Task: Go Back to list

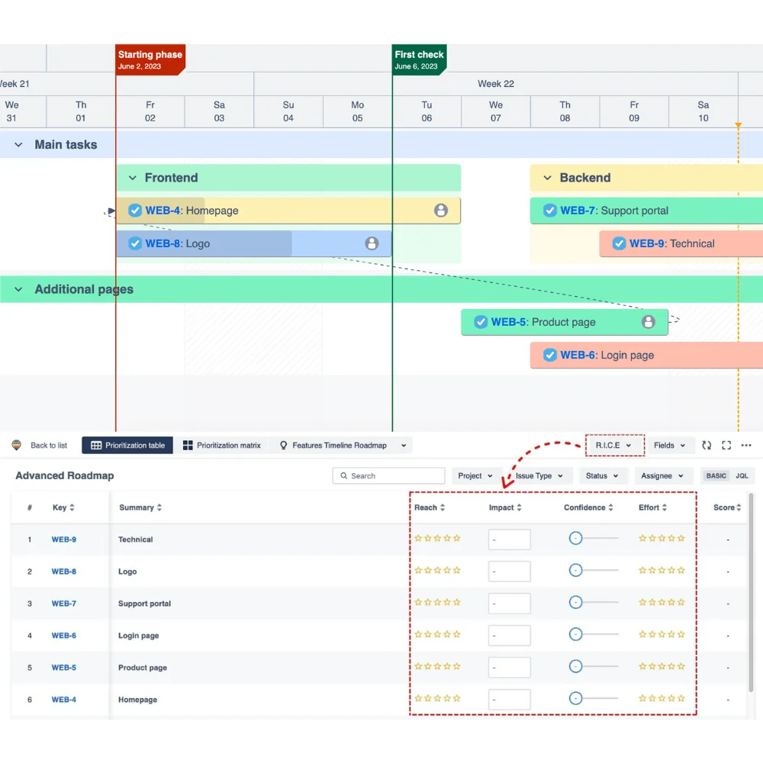Action: point(49,446)
